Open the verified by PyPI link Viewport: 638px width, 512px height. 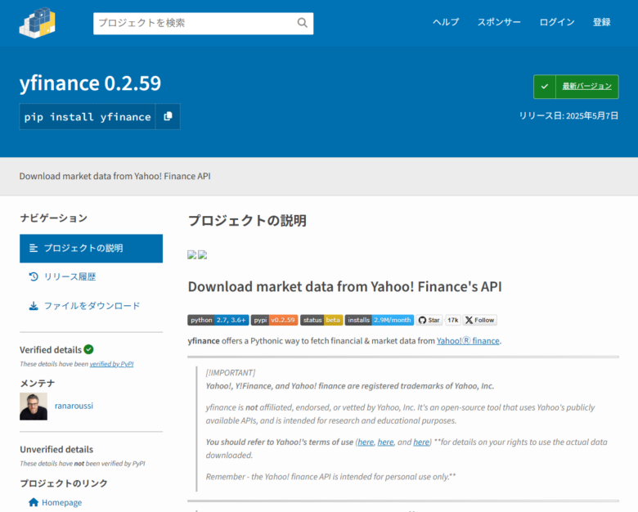pos(111,364)
